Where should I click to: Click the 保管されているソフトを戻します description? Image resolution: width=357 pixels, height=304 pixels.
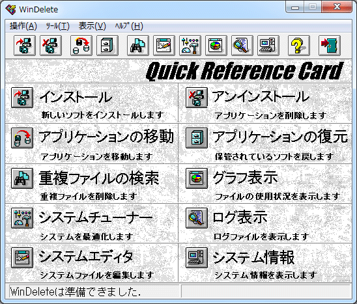(274, 156)
